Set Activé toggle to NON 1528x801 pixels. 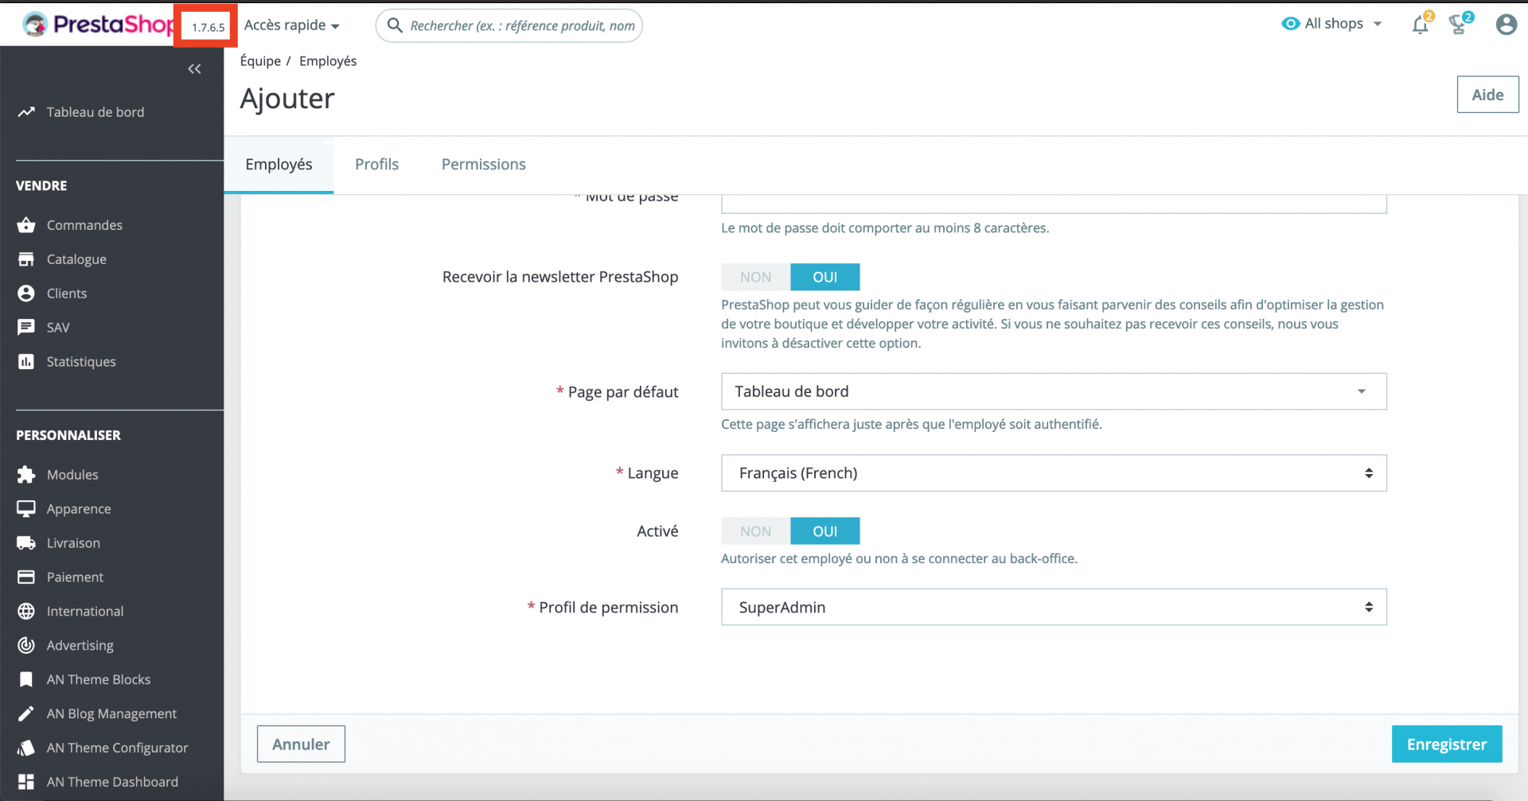[755, 531]
